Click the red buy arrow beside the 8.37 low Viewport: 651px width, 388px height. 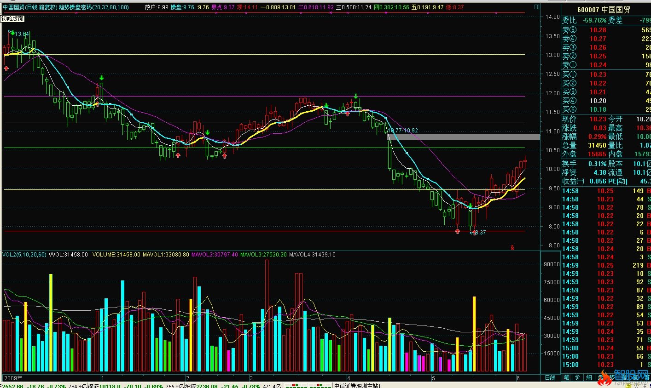point(474,232)
